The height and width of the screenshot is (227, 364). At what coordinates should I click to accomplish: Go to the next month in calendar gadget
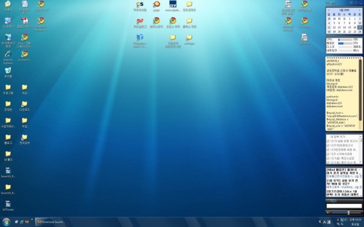(x=360, y=10)
